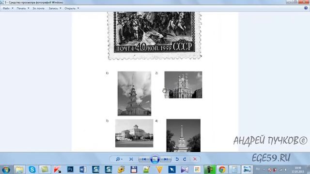310x174 pixels.
Task: Launch Photoshop from the taskbar
Action: click(70, 170)
